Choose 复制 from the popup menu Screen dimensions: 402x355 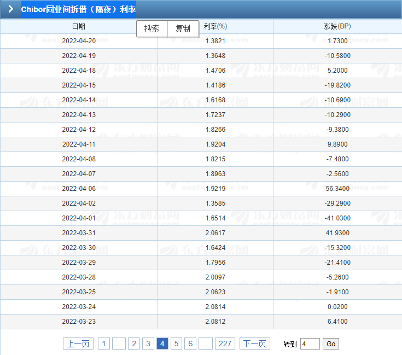coord(183,28)
